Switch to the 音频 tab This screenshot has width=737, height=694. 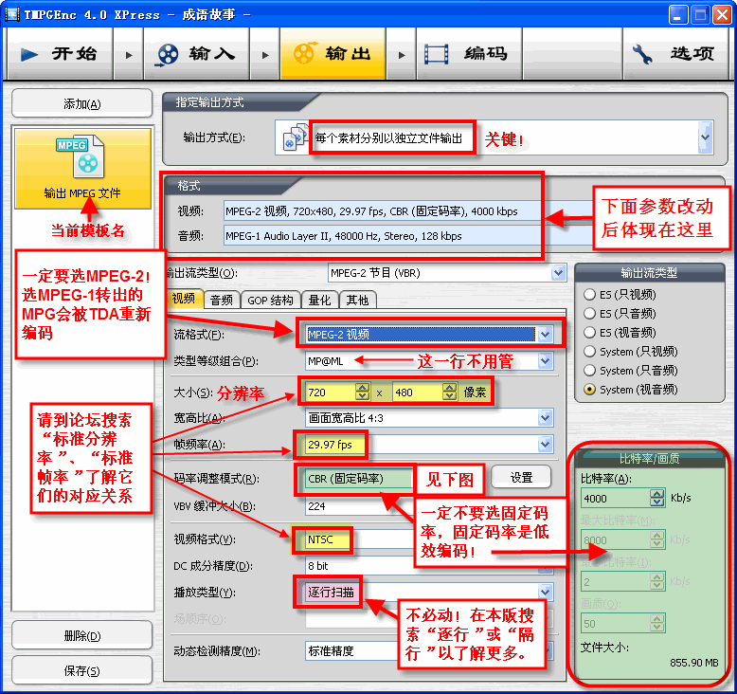pyautogui.click(x=222, y=301)
